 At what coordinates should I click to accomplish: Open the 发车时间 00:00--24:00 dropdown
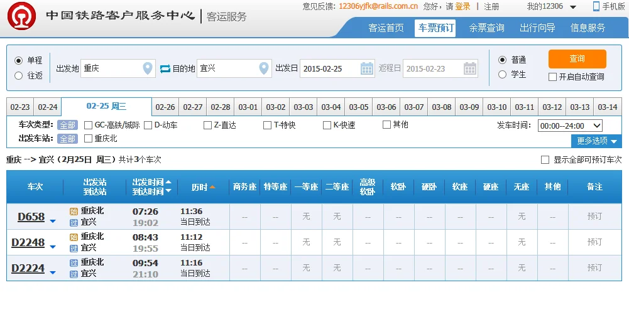[570, 126]
